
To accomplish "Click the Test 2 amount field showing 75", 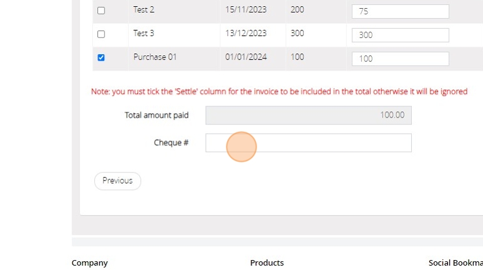I will (x=400, y=12).
